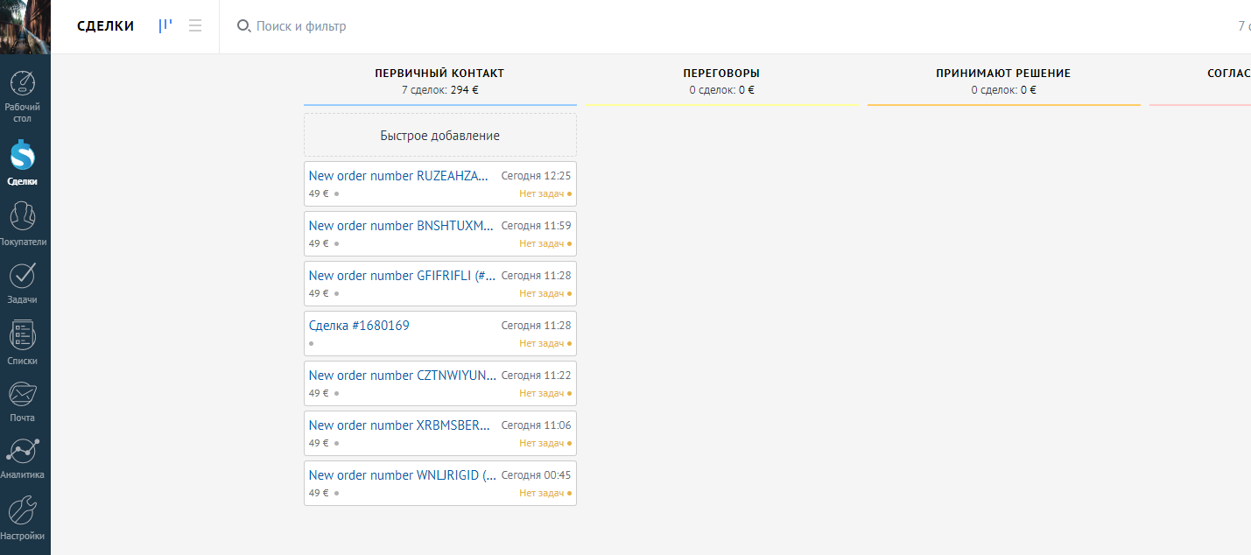Switch to pipeline board view
Screen dimensions: 1251x555
pos(165,26)
